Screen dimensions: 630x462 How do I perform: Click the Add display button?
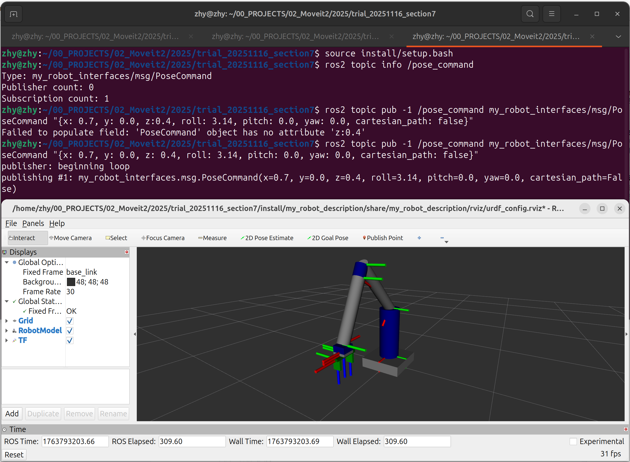tap(12, 414)
